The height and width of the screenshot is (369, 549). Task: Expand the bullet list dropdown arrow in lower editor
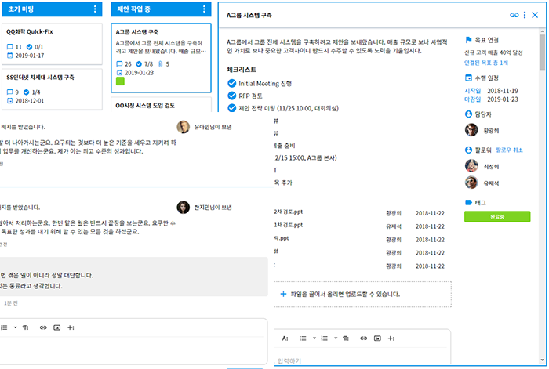(x=314, y=338)
